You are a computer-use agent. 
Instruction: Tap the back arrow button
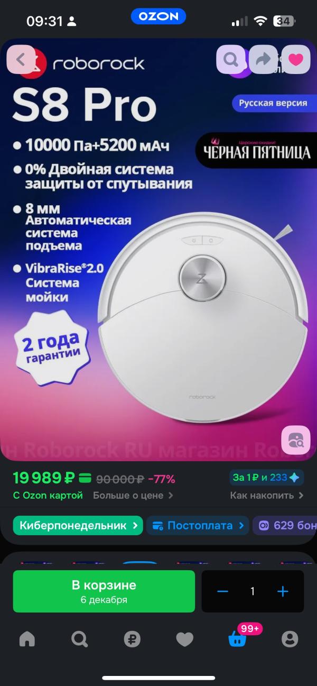click(21, 59)
